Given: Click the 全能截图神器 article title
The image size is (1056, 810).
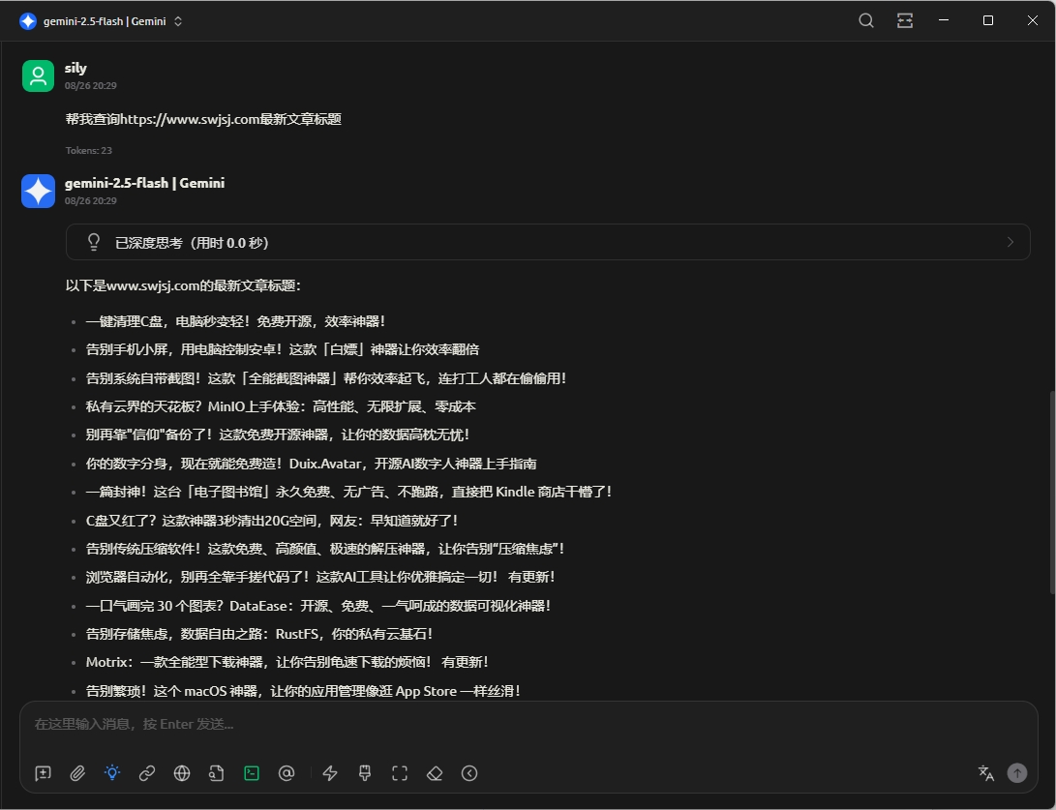Looking at the screenshot, I should click(326, 378).
